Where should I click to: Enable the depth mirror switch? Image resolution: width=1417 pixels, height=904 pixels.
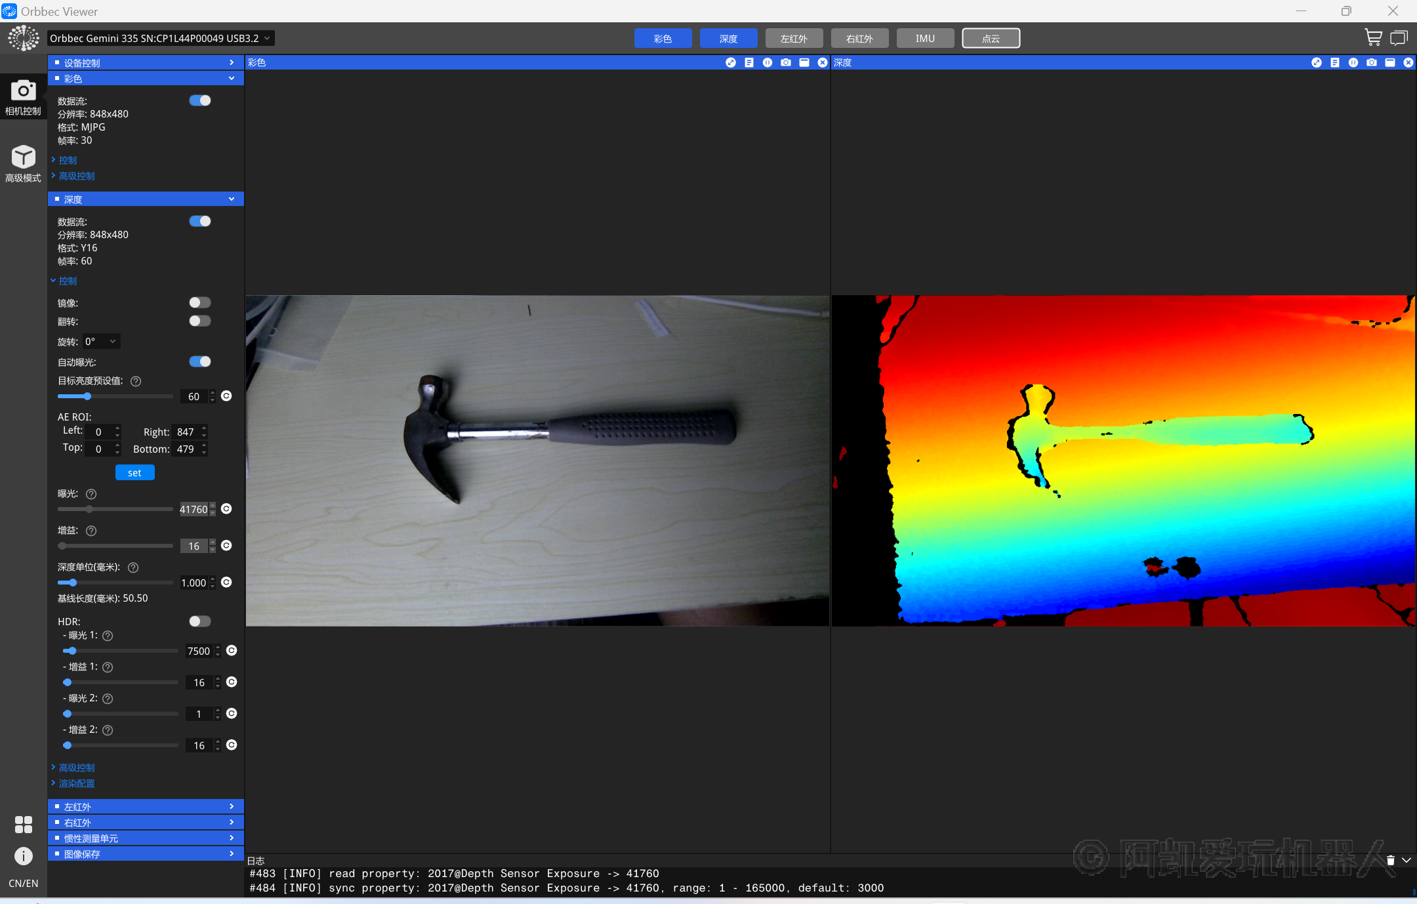coord(199,302)
